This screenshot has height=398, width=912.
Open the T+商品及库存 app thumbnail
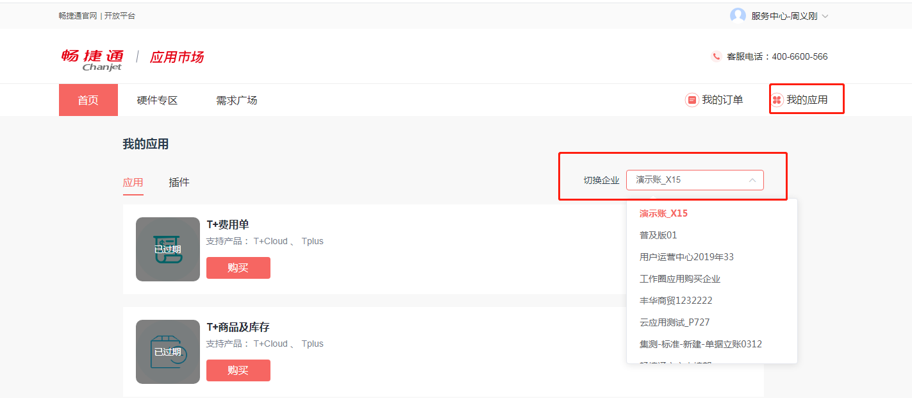(x=168, y=352)
